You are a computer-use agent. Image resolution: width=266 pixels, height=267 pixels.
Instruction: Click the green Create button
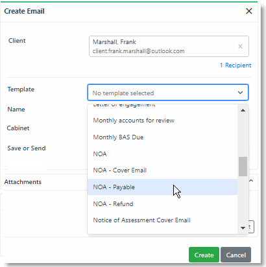[204, 255]
